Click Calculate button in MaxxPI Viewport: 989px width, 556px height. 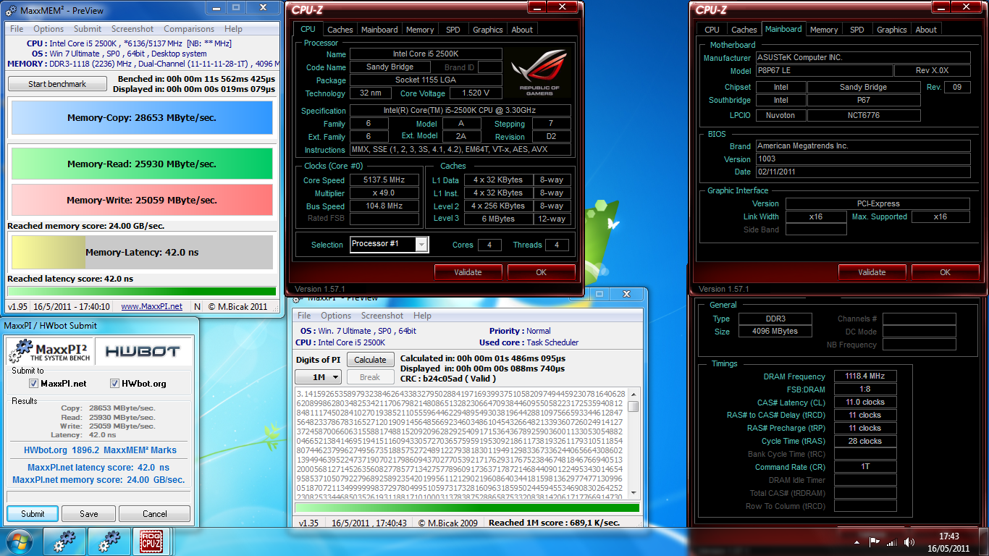[371, 360]
